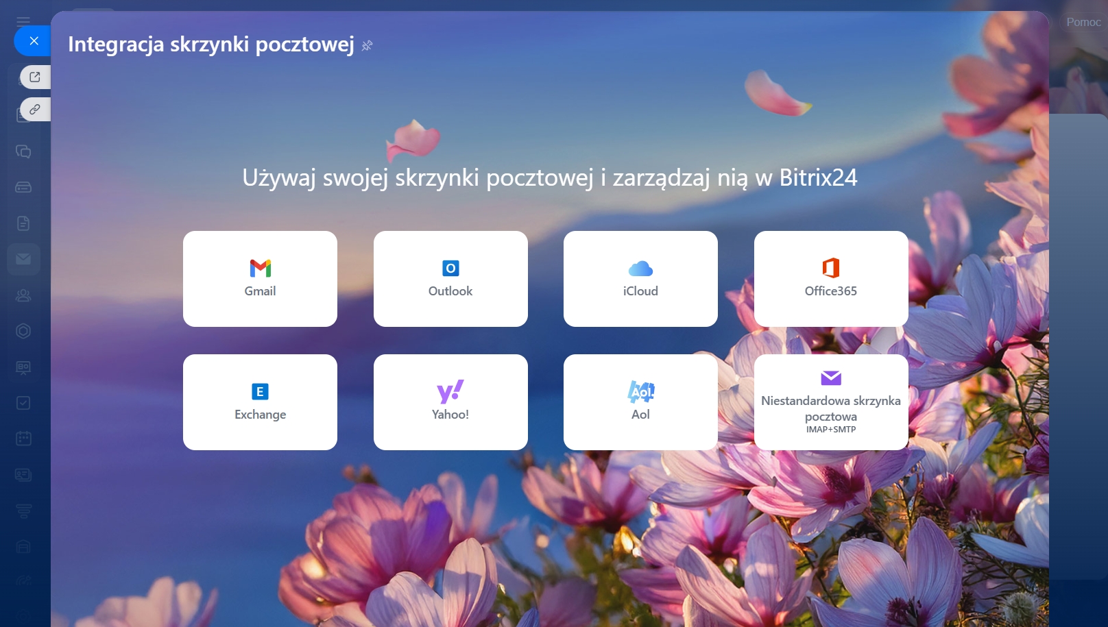Open the chat messenger in sidebar
The width and height of the screenshot is (1108, 627).
(x=23, y=151)
